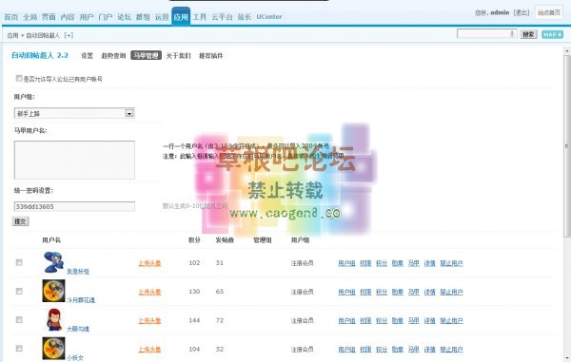Click 勋章 link in 冷月葬花魂 row
Screen dimensions: 571x362
pos(398,292)
